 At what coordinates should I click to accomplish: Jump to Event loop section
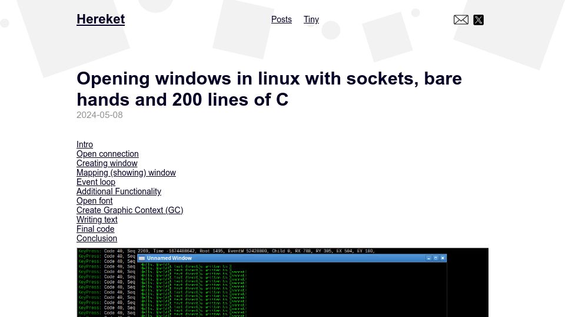click(x=96, y=182)
